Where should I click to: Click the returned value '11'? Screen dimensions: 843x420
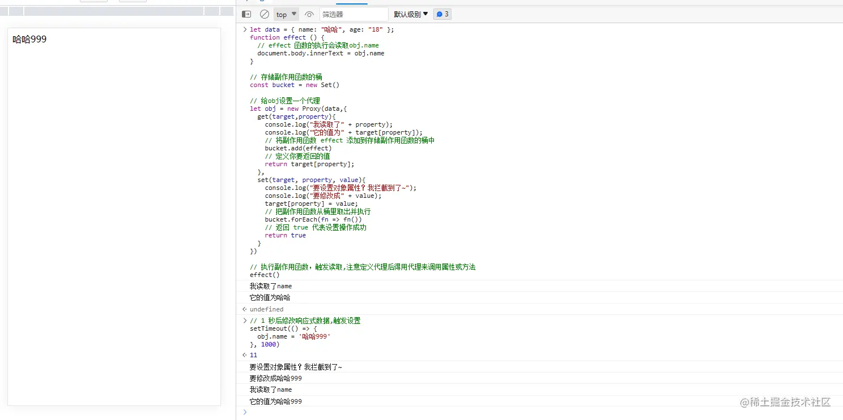[253, 355]
